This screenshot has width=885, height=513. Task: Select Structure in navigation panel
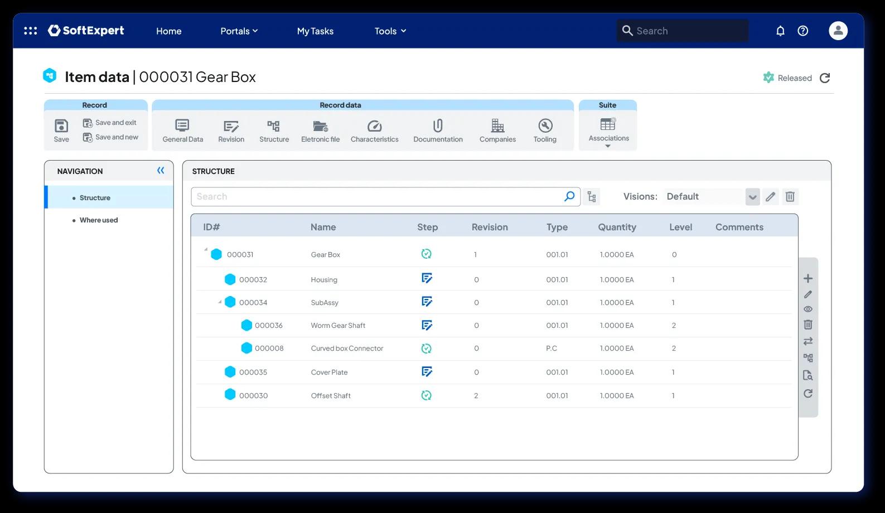tap(109, 197)
